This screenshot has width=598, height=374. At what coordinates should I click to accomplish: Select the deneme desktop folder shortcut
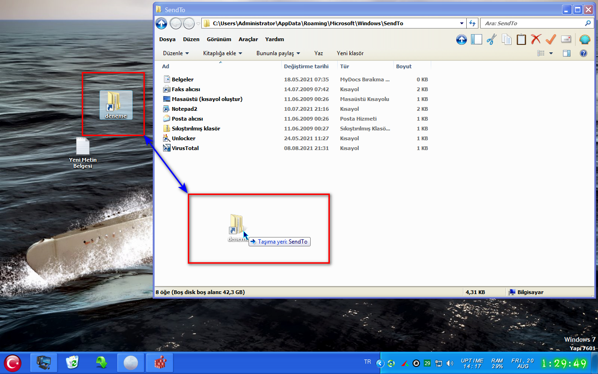click(116, 105)
